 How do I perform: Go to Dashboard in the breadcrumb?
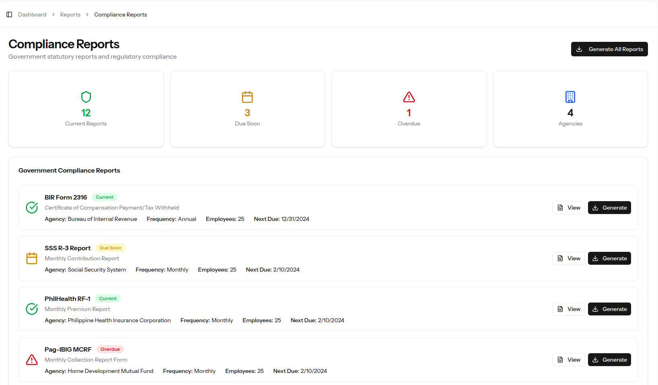coord(32,14)
